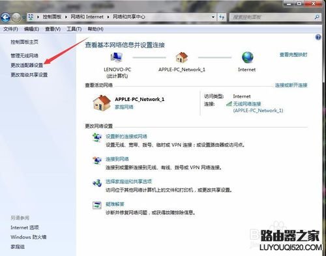This screenshot has height=256, width=326.
Task: Open 查看完整映射 link
Action: click(x=293, y=55)
